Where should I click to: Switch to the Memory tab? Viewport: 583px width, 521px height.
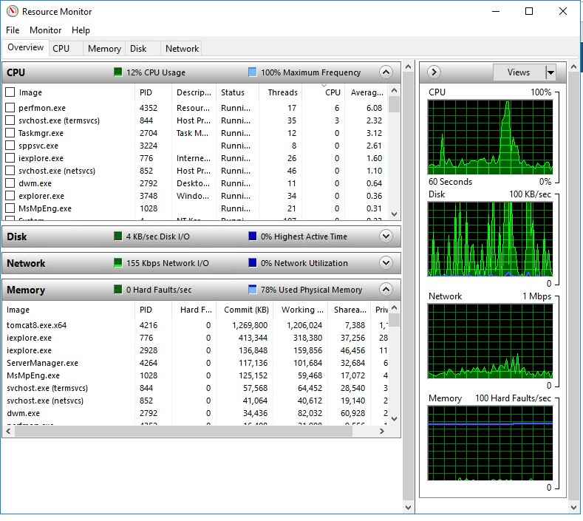click(x=104, y=48)
